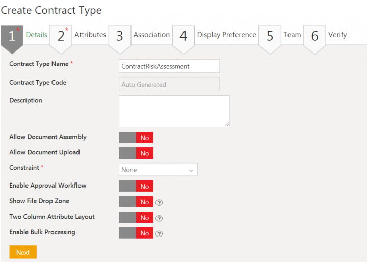This screenshot has height=262, width=367.
Task: Click the 'Contract Type Name' label
Action: (x=39, y=64)
